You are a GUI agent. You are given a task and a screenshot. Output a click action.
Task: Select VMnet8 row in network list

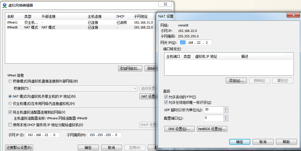coord(81,27)
